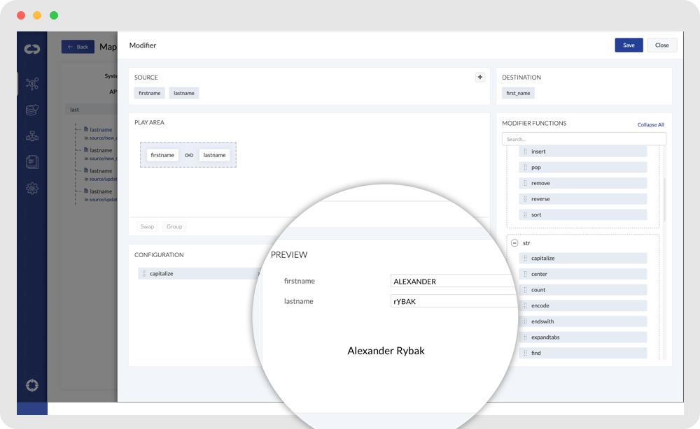Save the modifier
The image size is (700, 429).
pyautogui.click(x=629, y=45)
